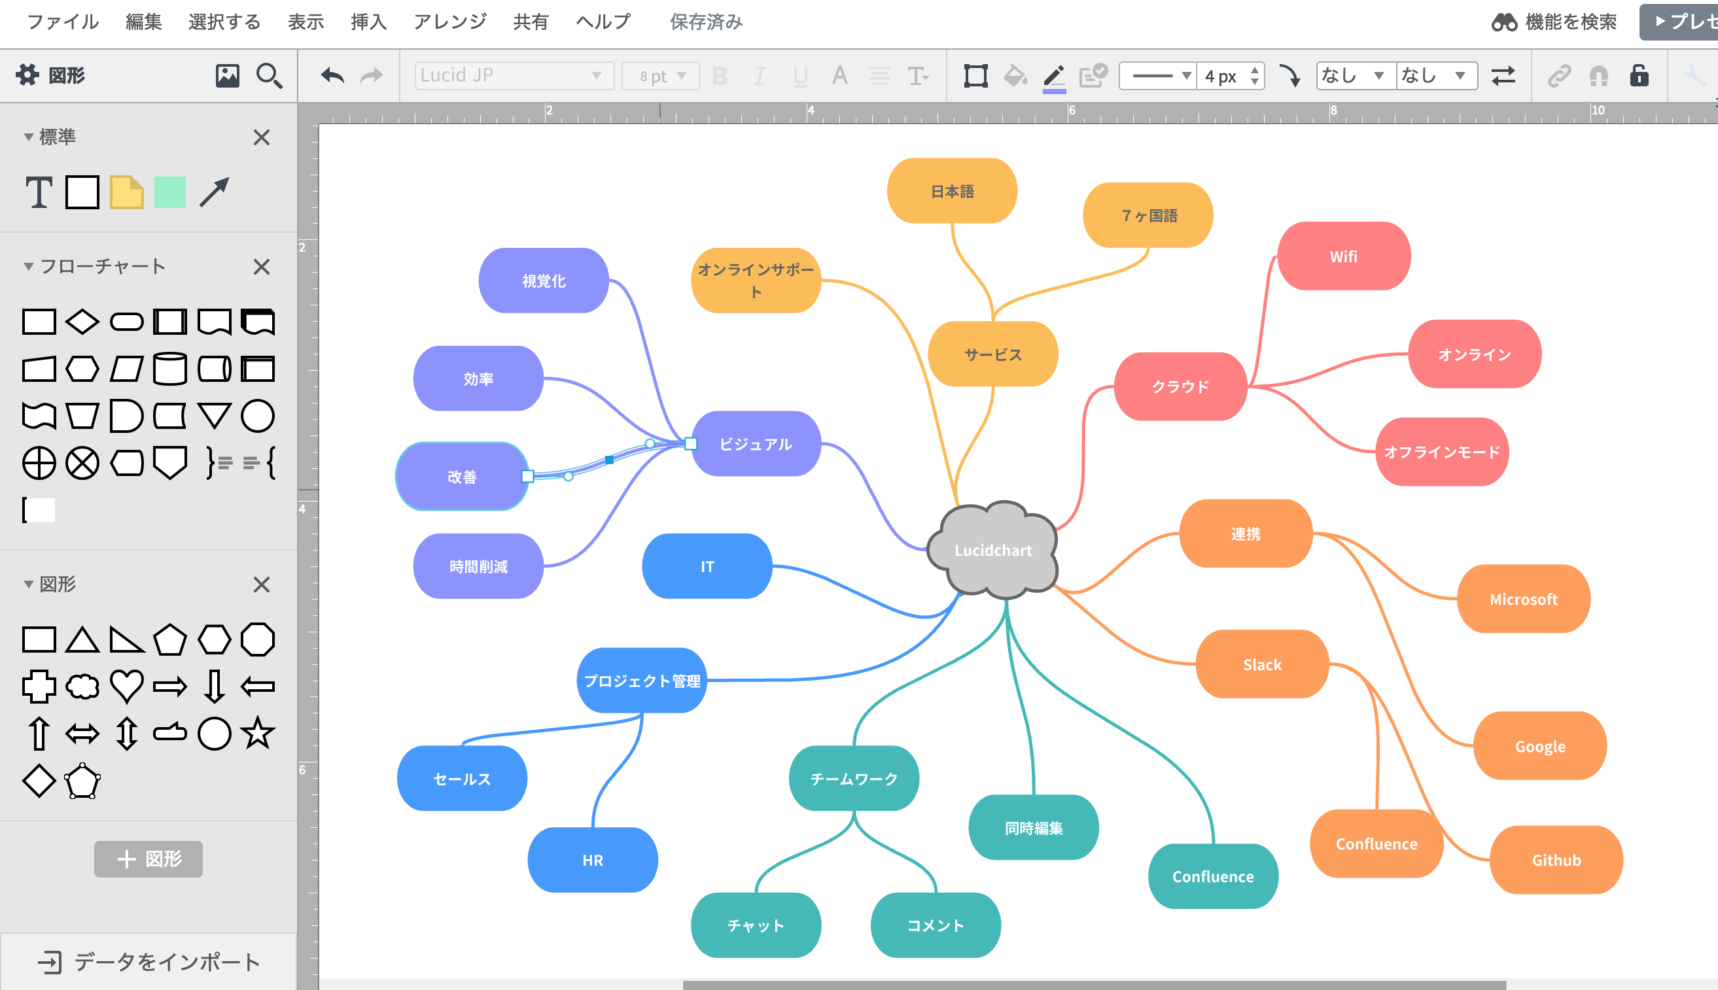This screenshot has height=990, width=1718.
Task: Choose the cross plus shape
Action: click(x=39, y=686)
